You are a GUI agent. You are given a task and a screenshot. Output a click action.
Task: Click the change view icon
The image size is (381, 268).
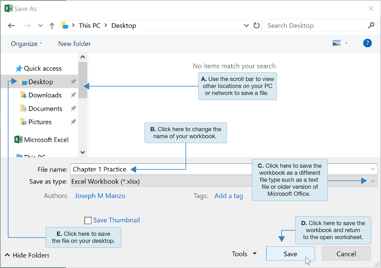[x=336, y=43]
